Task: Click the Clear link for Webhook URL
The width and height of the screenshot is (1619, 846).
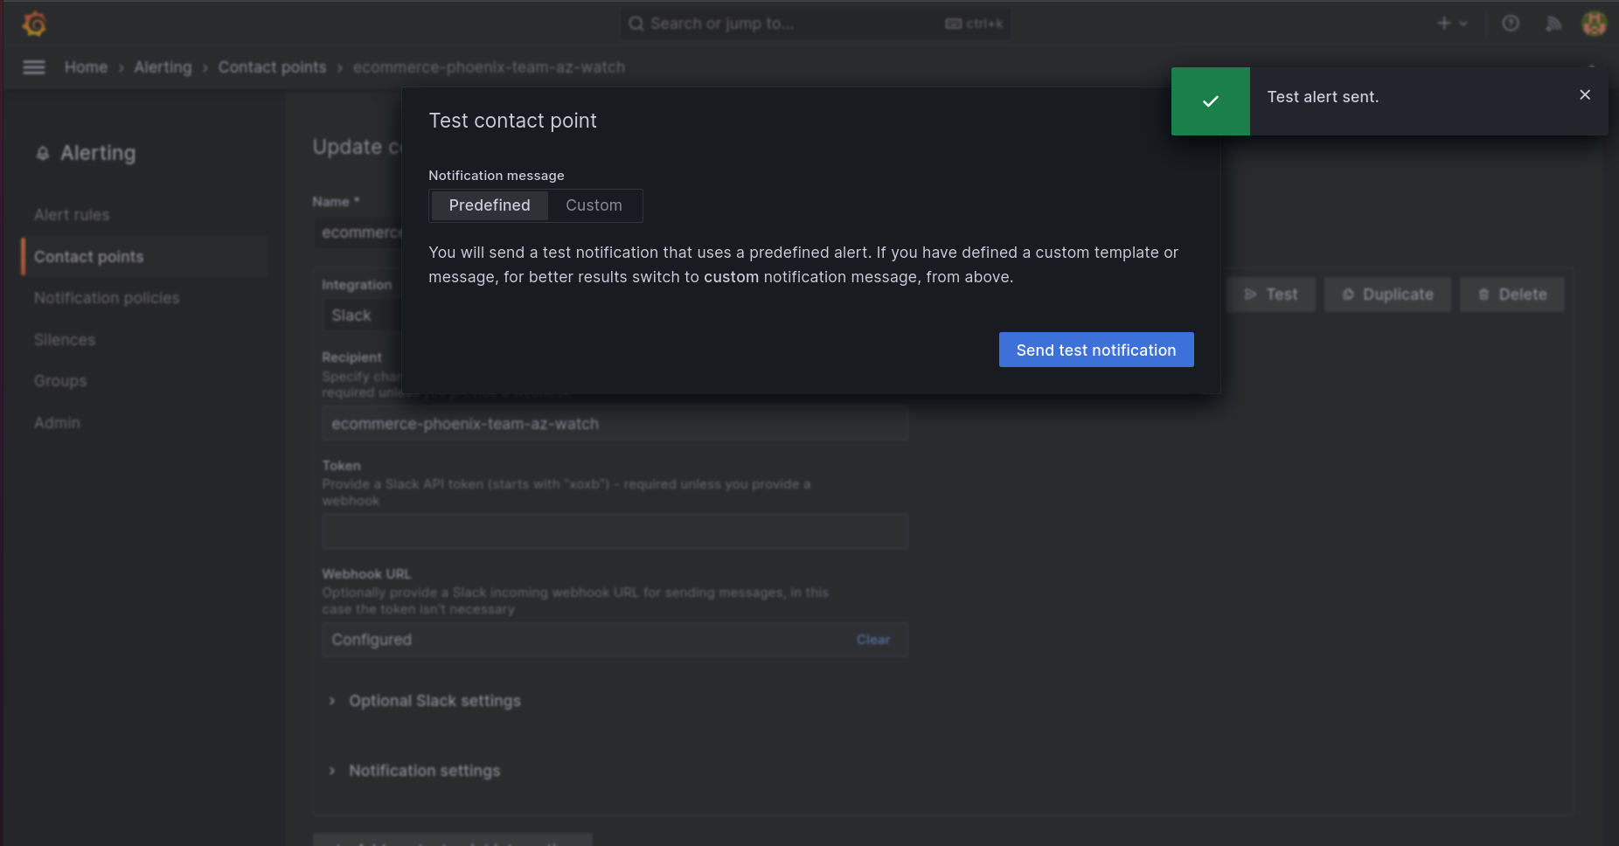Action: (x=872, y=640)
